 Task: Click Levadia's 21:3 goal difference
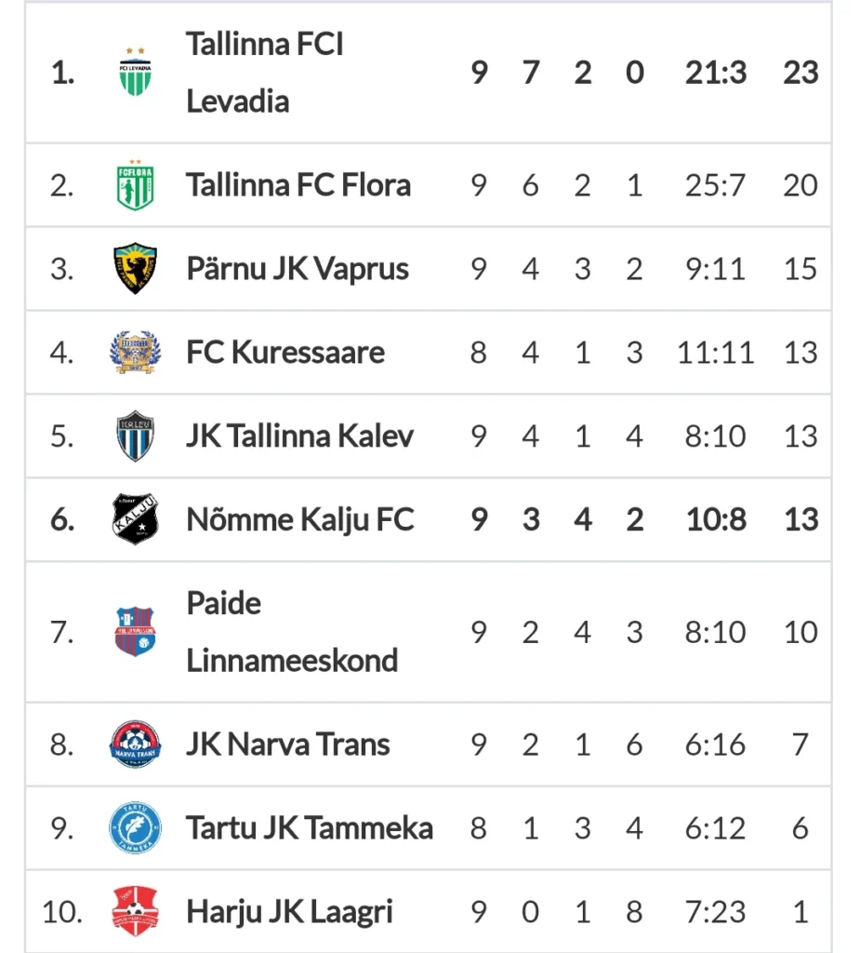pyautogui.click(x=716, y=73)
